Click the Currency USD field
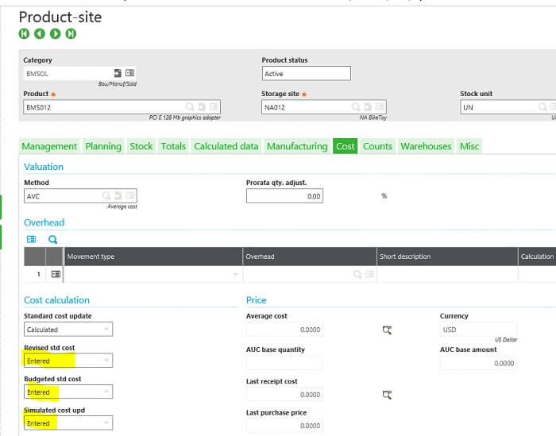Viewport: 556px width, 436px height. 478,330
